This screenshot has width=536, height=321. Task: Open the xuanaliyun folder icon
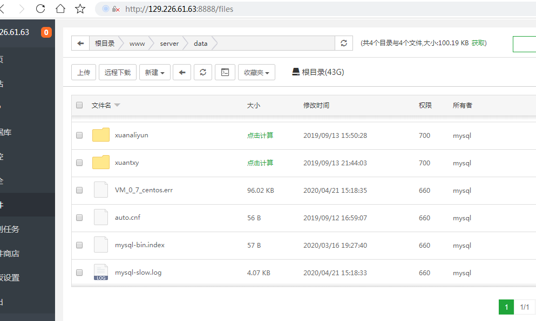100,135
